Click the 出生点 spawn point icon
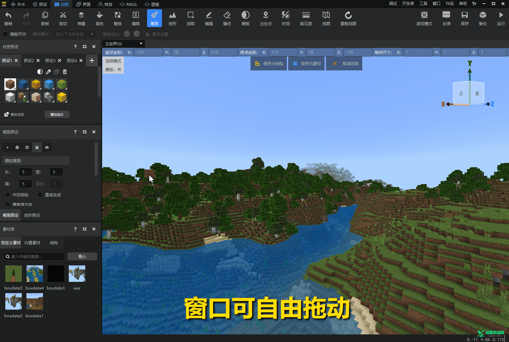The width and height of the screenshot is (509, 342). pos(266,18)
